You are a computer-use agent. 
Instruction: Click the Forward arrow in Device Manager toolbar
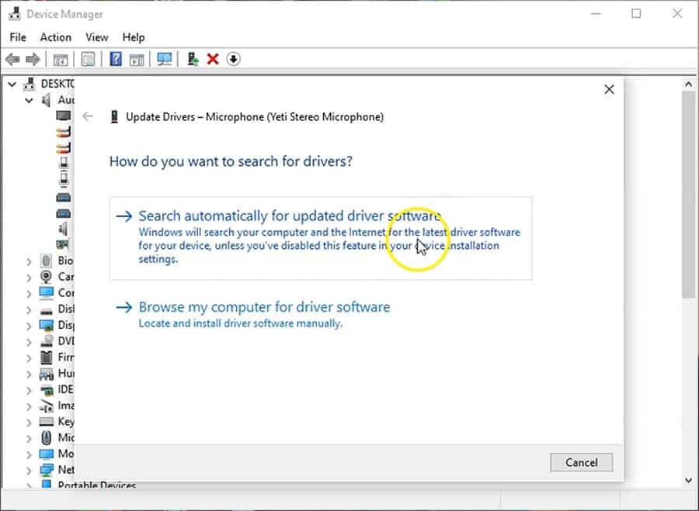[x=33, y=59]
